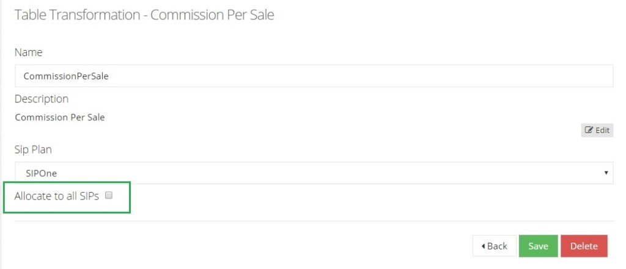
Task: Click the CommissionPerSale text in Name field
Action: (x=66, y=76)
